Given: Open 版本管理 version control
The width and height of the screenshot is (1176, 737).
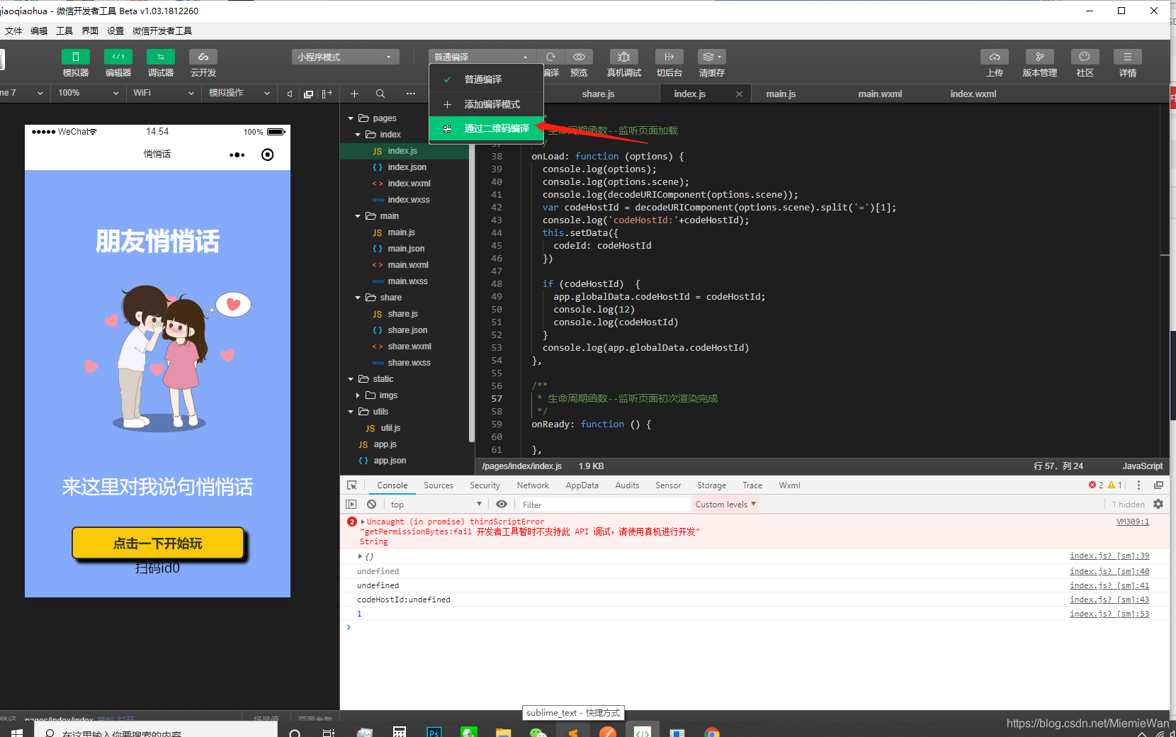Looking at the screenshot, I should click(1040, 57).
